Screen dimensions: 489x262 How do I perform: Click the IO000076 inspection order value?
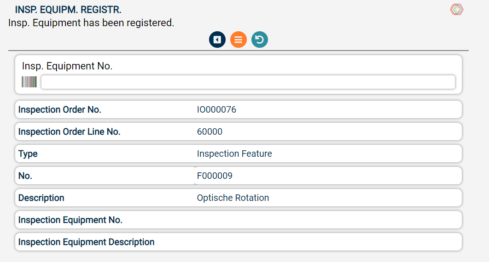click(x=216, y=109)
